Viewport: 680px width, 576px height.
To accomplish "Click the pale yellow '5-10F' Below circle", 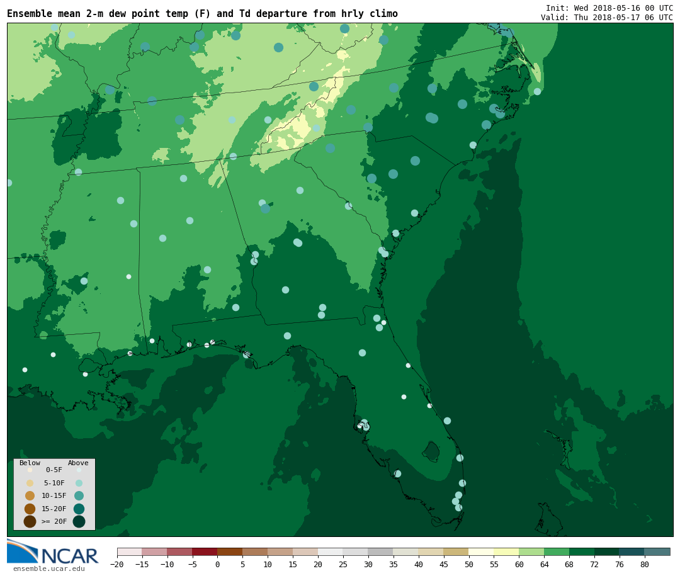I will pos(30,483).
